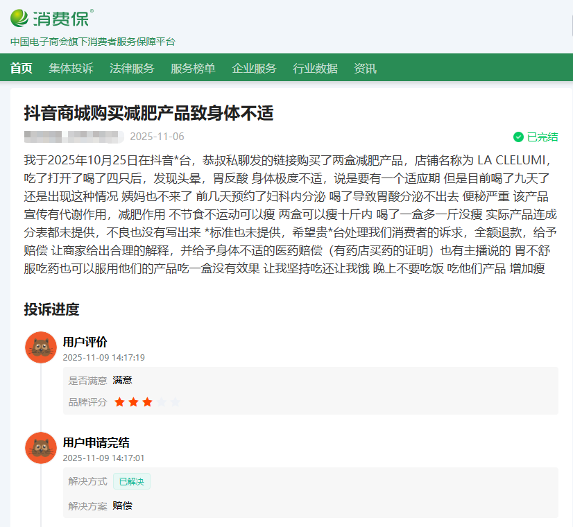Click the 投诉进度 section heading
The height and width of the screenshot is (527, 573).
click(51, 309)
